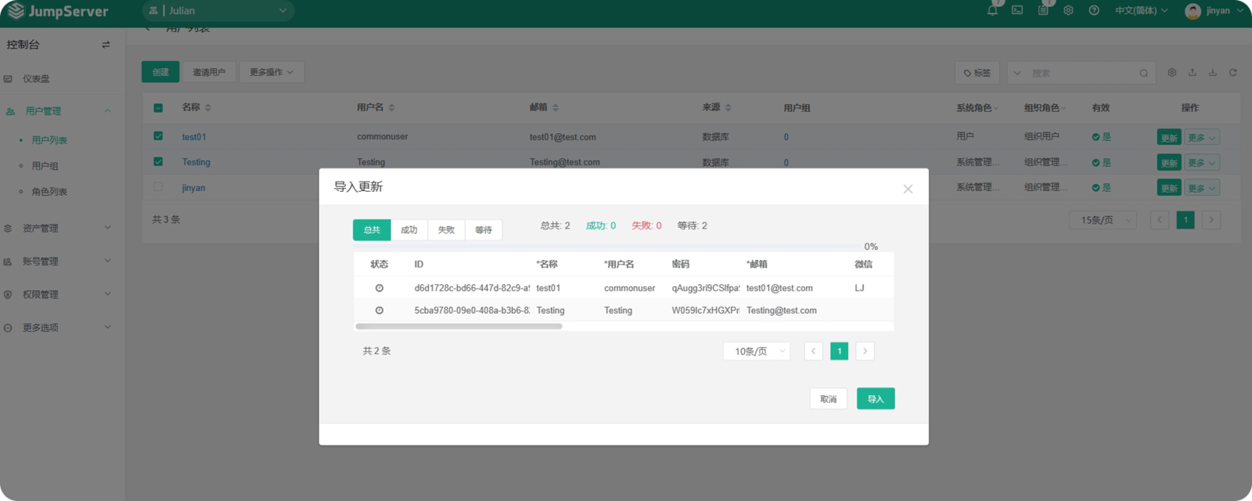Click the search magnifier icon
This screenshot has height=501, width=1252.
coord(1144,74)
